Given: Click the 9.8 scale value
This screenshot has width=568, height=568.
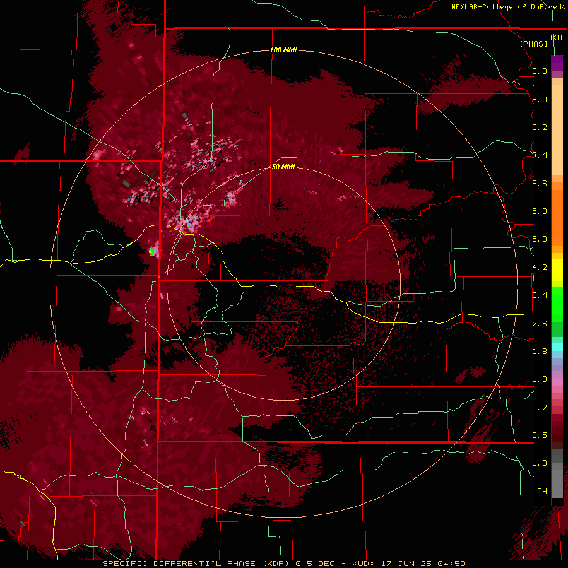Looking at the screenshot, I should 540,71.
